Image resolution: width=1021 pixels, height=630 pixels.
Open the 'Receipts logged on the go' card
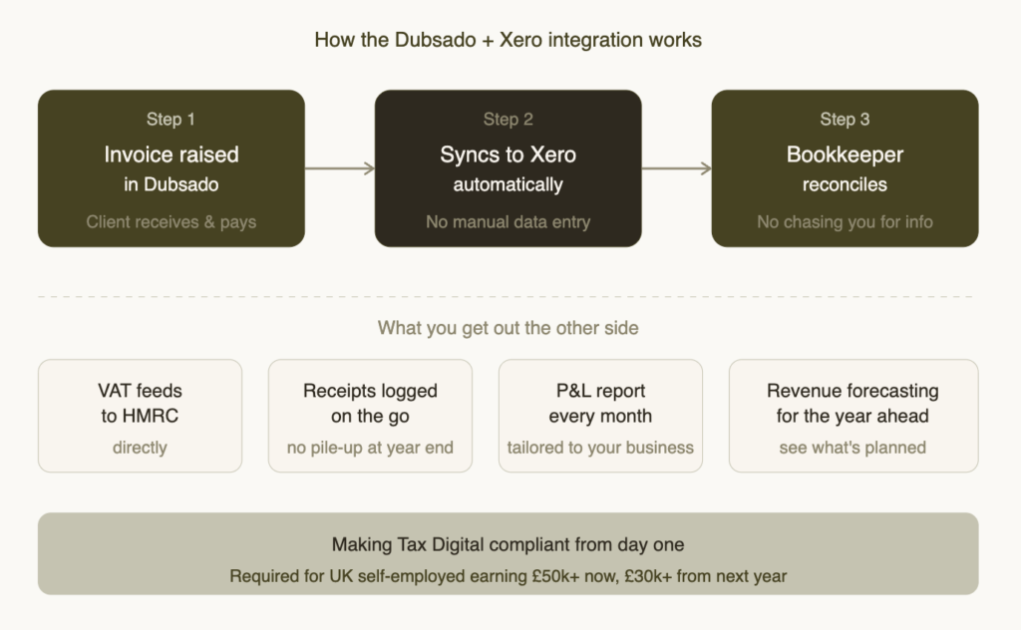click(370, 415)
